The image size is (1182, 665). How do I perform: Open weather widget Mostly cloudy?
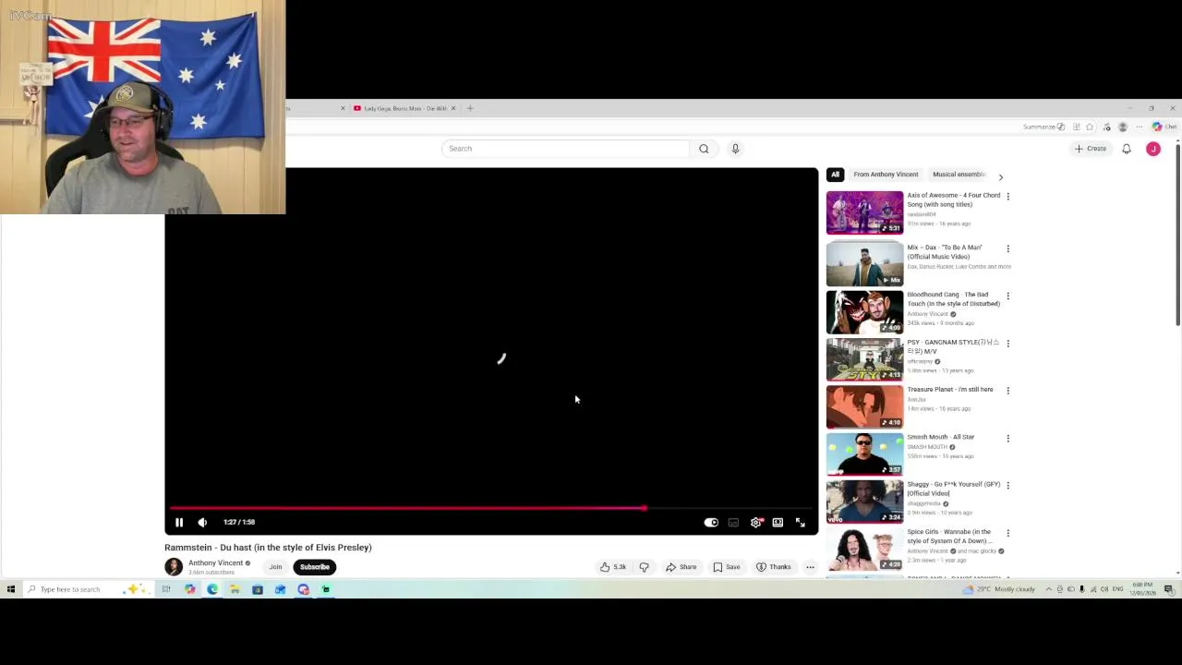click(x=998, y=589)
